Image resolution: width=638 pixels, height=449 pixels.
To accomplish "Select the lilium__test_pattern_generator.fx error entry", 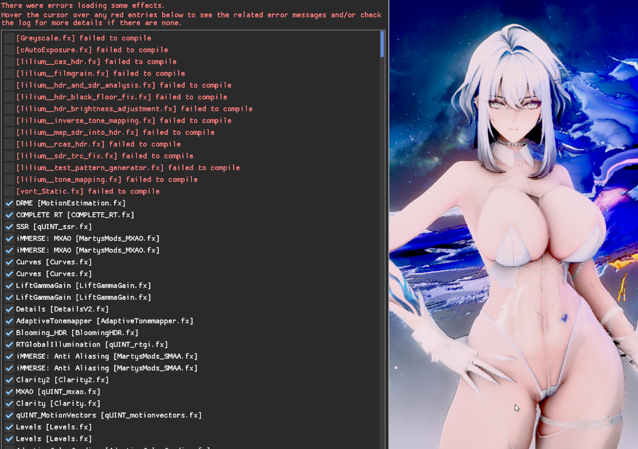I will pyautogui.click(x=128, y=168).
